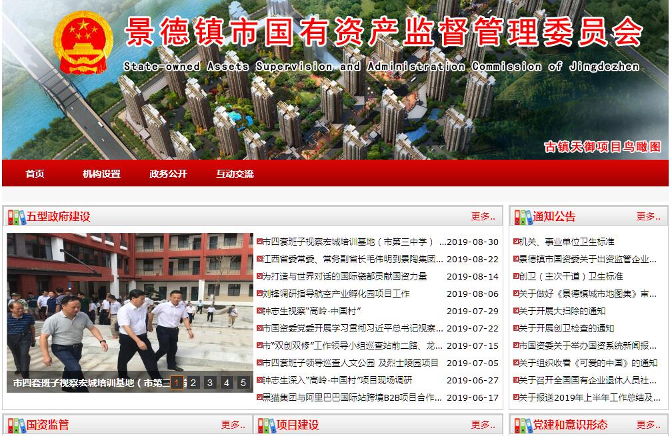
Task: Jump to slide 5 in the slideshow
Action: [x=243, y=383]
